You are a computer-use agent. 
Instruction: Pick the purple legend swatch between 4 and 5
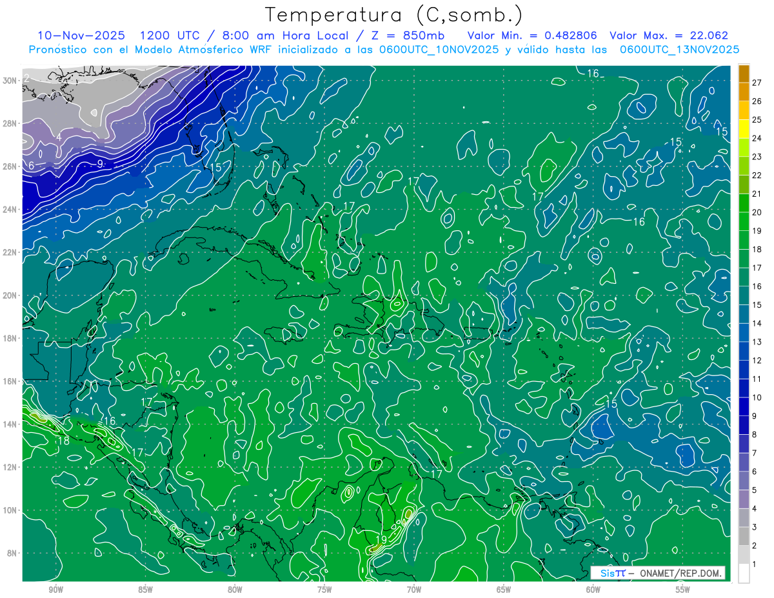pos(744,499)
